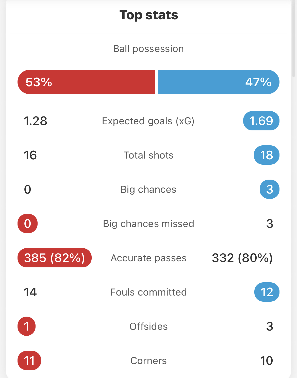Click the red 385 (82%) passes badge

[x=55, y=258]
